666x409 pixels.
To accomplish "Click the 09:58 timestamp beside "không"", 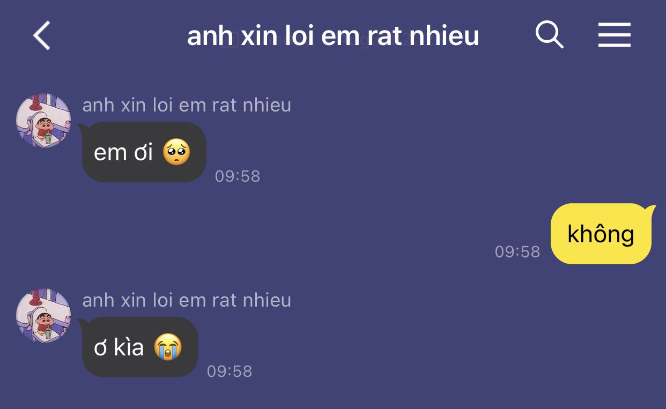I will point(517,252).
